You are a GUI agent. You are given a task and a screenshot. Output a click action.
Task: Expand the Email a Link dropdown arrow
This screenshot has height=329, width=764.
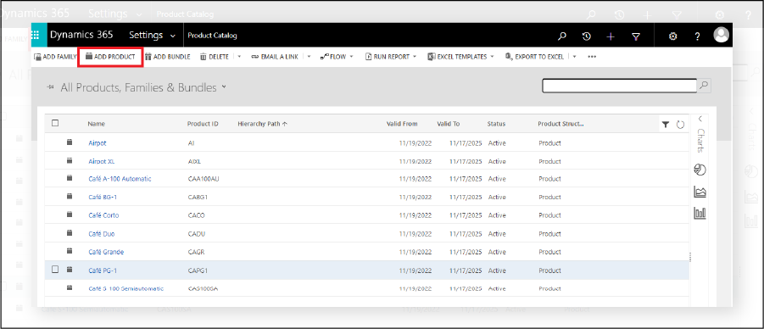tap(309, 57)
